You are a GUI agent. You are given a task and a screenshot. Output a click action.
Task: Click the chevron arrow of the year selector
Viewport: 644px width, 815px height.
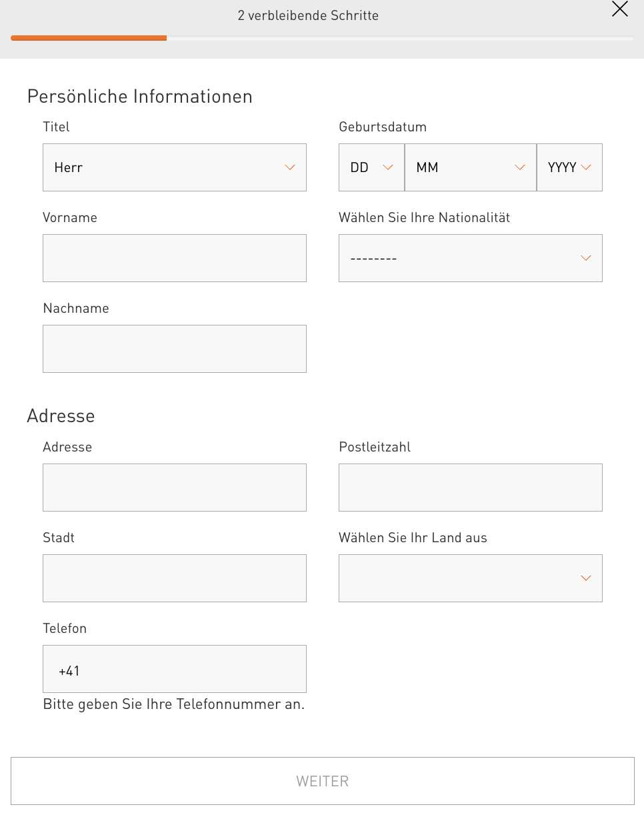point(586,167)
